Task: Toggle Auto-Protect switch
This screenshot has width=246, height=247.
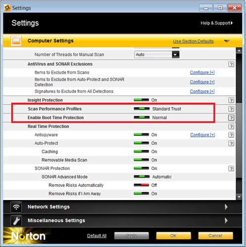Action: pyautogui.click(x=141, y=143)
